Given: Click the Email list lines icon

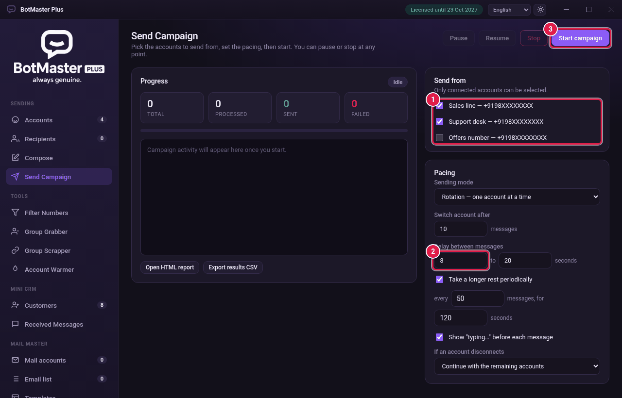Looking at the screenshot, I should tap(16, 379).
